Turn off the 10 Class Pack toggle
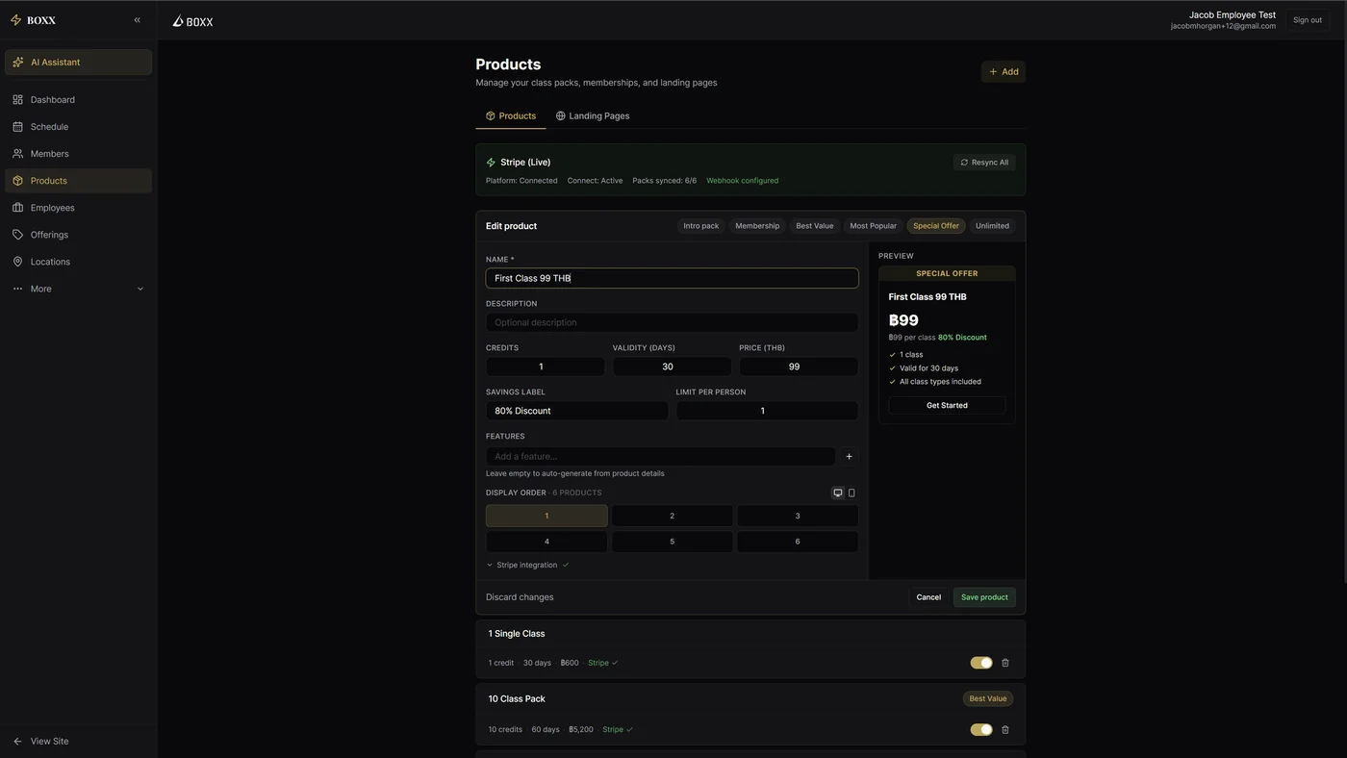The image size is (1347, 758). [980, 729]
